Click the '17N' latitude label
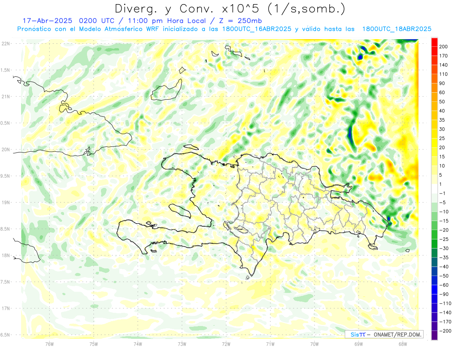This screenshot has height=349, width=452. [6, 308]
